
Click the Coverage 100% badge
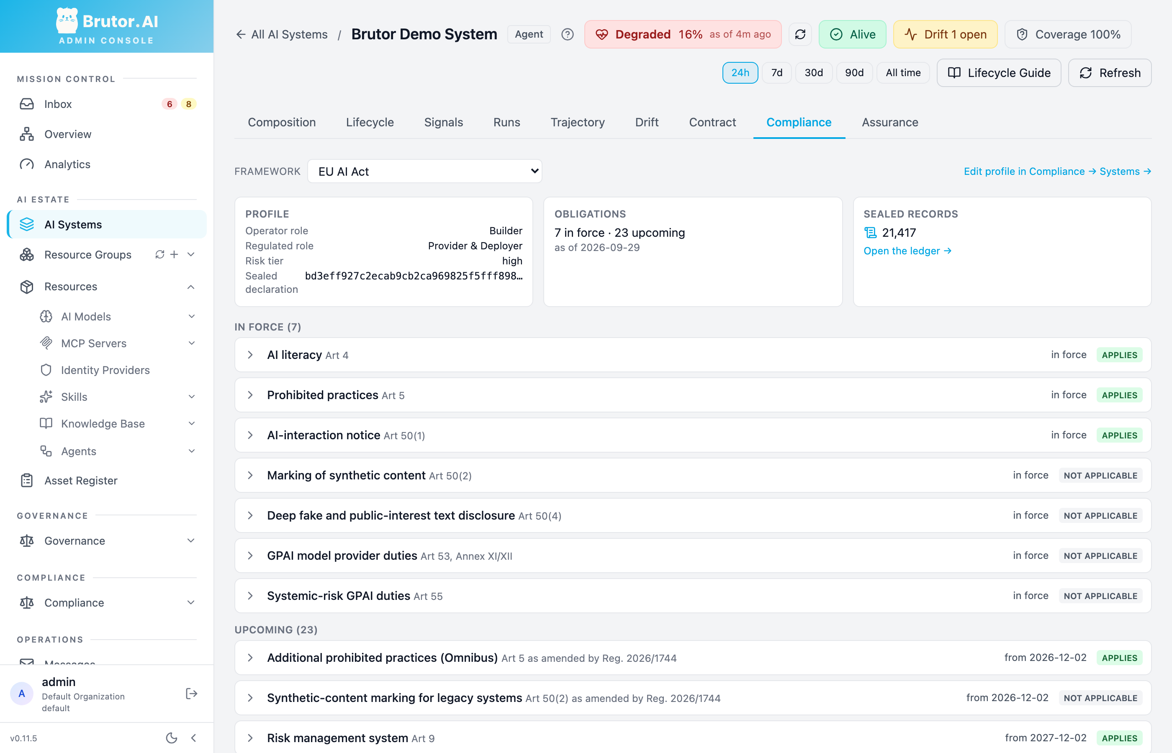[x=1068, y=34]
